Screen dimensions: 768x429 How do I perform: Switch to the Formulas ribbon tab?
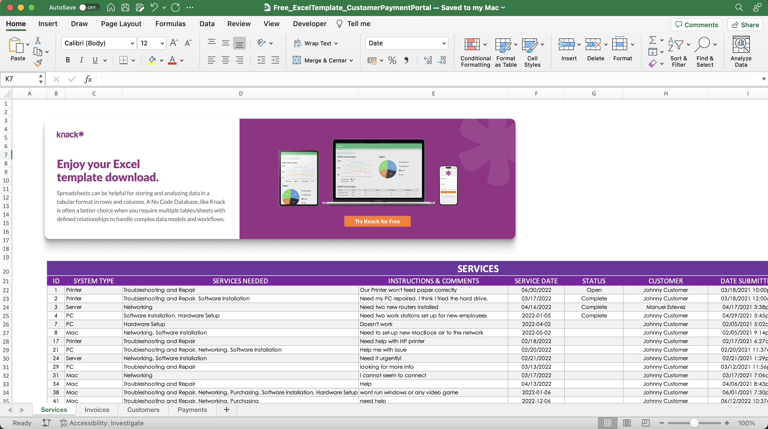click(x=171, y=23)
